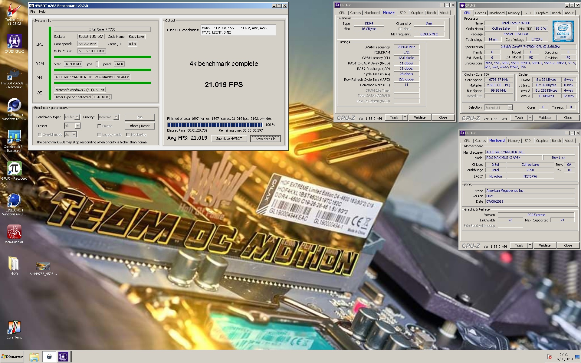Open Core Temp desktop icon
Viewport: 581px width, 363px height.
14,330
